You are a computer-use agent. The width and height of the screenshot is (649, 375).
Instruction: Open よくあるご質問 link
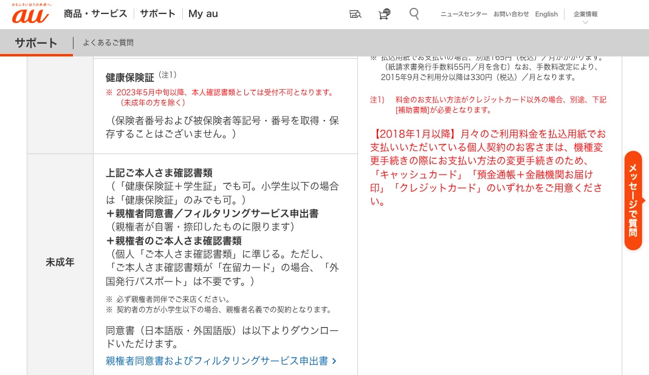(108, 42)
